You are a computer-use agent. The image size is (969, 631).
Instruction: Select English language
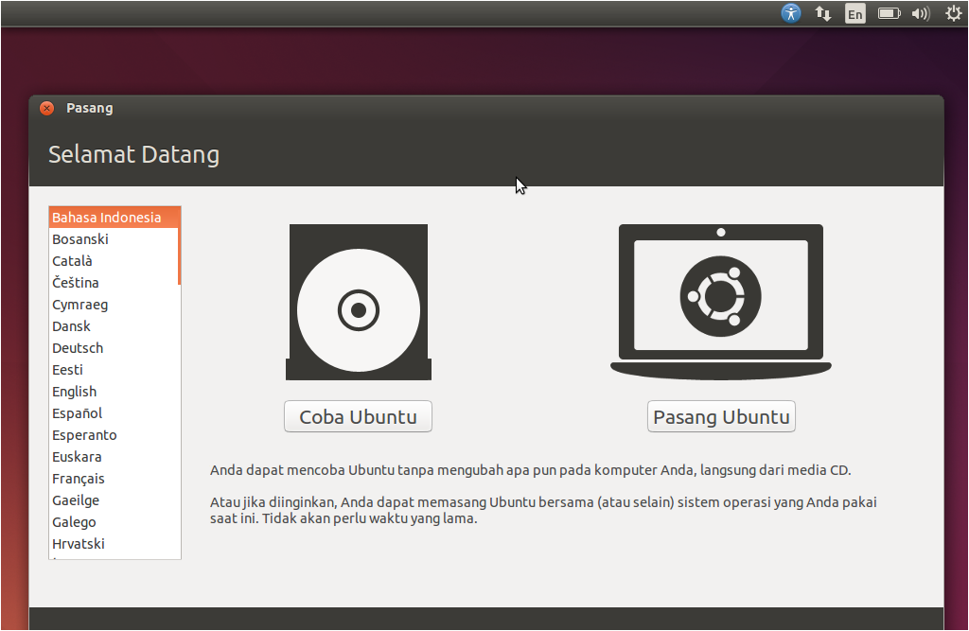114,392
